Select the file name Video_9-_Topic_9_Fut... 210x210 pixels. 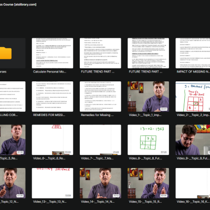[193, 159]
